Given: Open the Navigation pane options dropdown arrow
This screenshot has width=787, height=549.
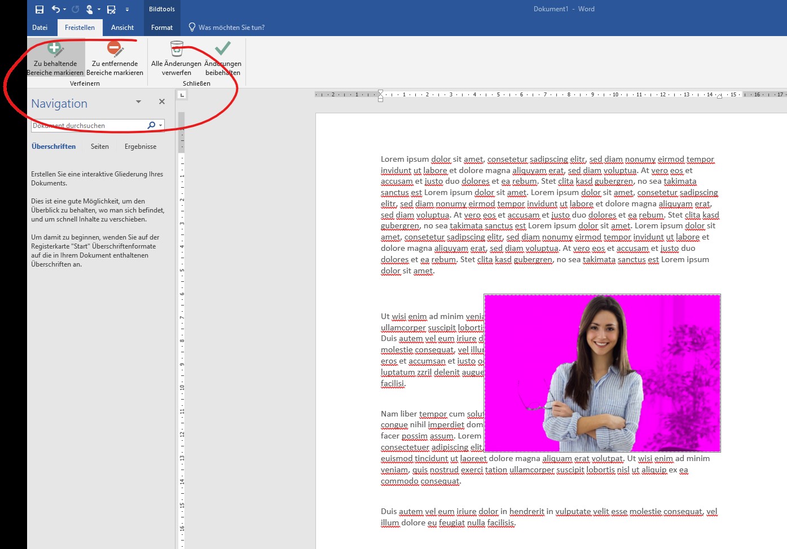Looking at the screenshot, I should 138,101.
